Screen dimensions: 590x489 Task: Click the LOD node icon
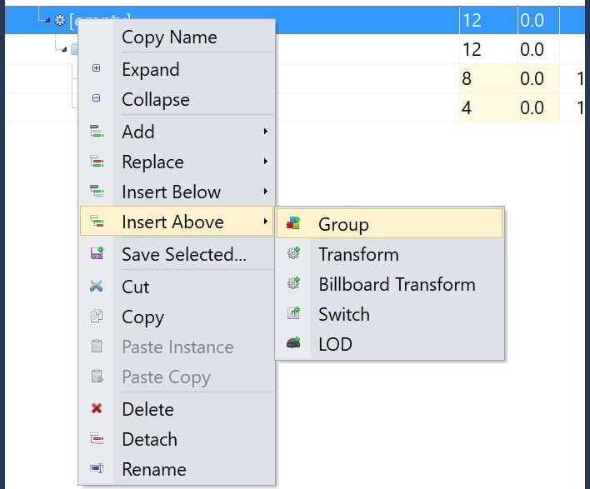tap(292, 344)
